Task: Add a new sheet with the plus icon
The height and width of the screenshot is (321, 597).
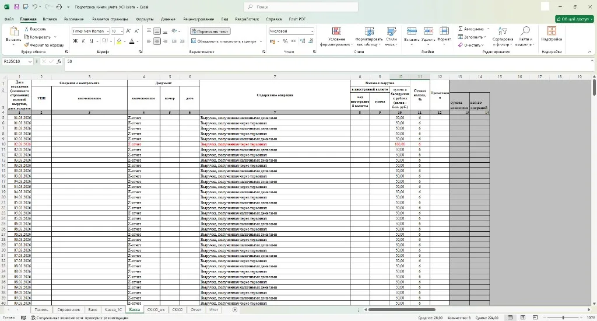Action: (235, 309)
